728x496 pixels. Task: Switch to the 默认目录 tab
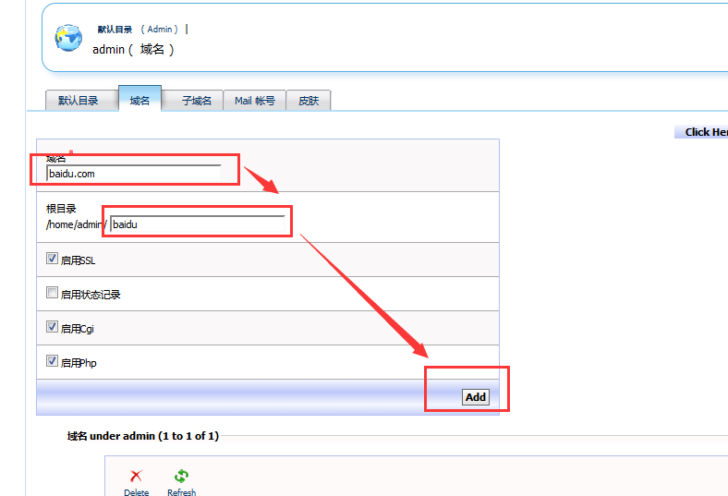click(x=78, y=101)
